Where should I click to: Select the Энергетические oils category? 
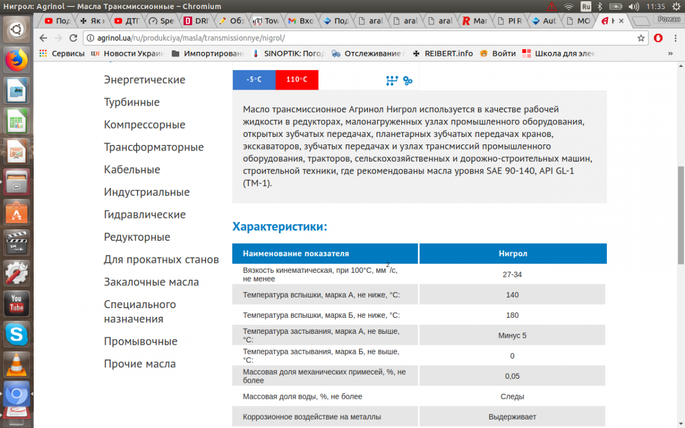144,80
